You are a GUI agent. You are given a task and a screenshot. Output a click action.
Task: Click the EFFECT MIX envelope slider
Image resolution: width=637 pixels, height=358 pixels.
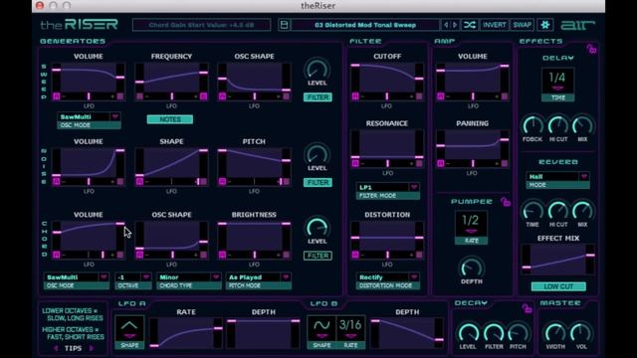(558, 260)
